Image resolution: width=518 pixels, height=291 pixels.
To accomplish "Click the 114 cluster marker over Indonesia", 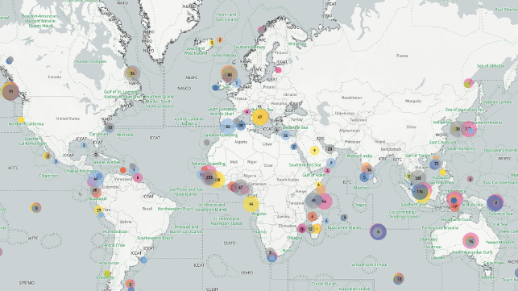I will pos(421,192).
